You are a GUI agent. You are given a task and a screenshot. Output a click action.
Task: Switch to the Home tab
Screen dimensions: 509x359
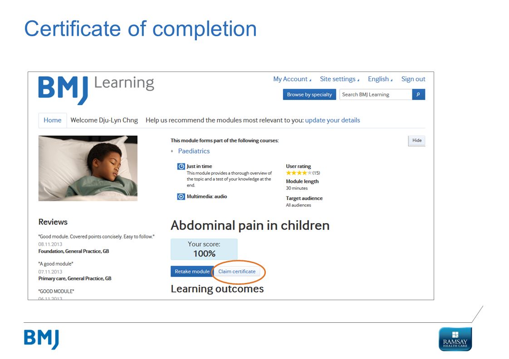[x=53, y=120]
